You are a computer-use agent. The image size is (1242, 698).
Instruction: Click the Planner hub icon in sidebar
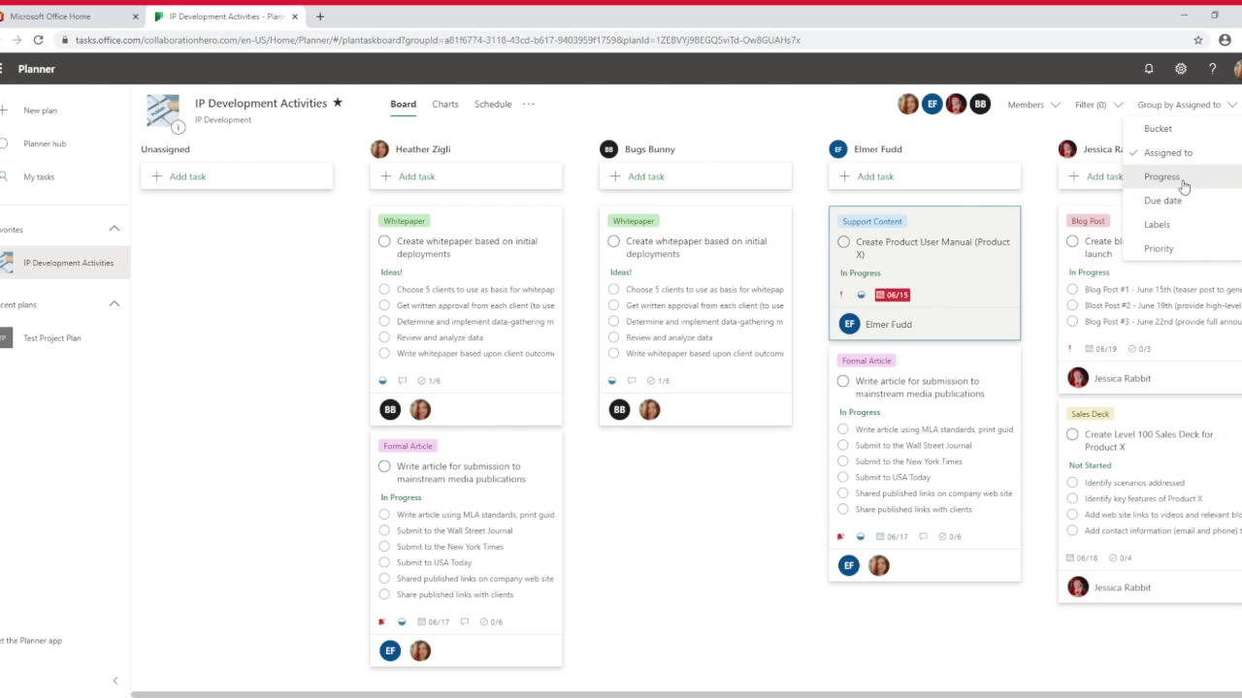click(5, 143)
